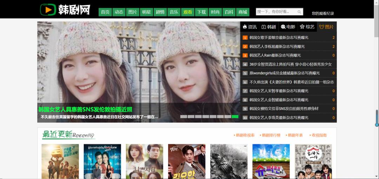Click rank badge 1 in the list

245,38
